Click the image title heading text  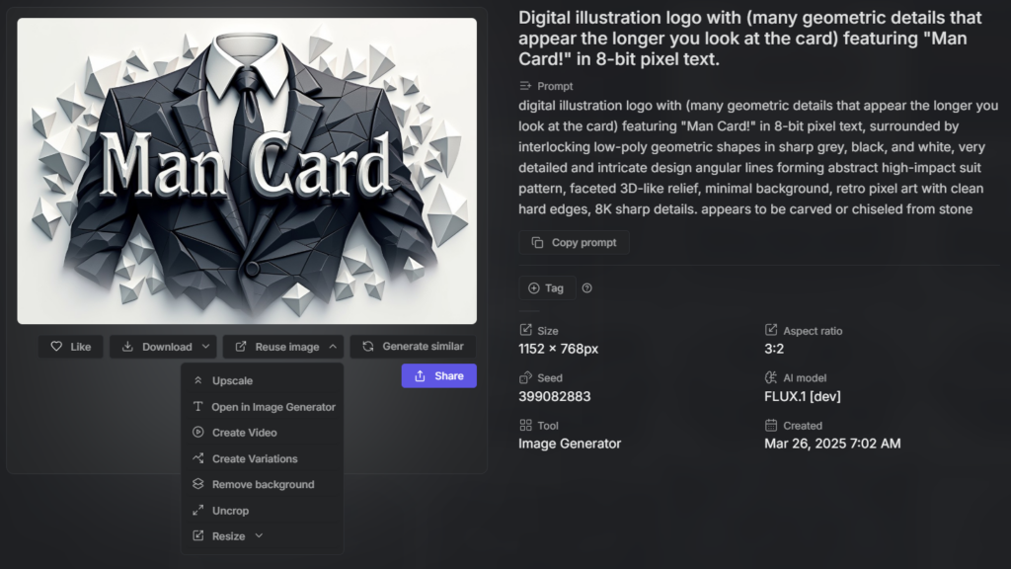pyautogui.click(x=750, y=39)
